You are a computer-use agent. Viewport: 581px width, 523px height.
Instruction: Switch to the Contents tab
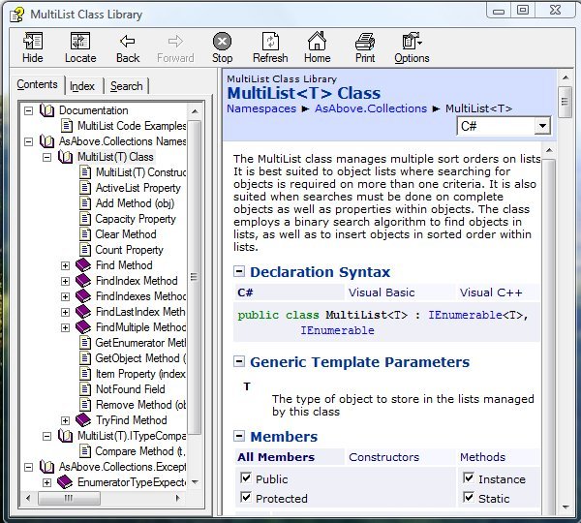(37, 84)
